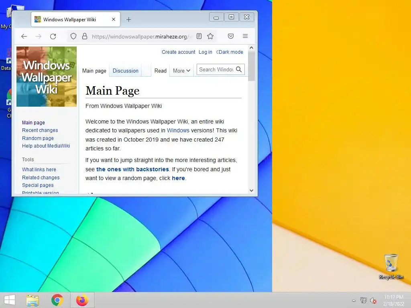The width and height of the screenshot is (411, 308).
Task: Click the Windows Wallpaper Wiki logo
Action: point(47,77)
